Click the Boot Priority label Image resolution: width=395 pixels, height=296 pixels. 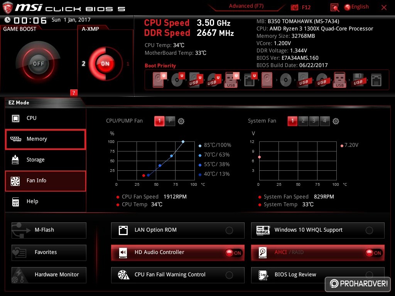pyautogui.click(x=160, y=66)
